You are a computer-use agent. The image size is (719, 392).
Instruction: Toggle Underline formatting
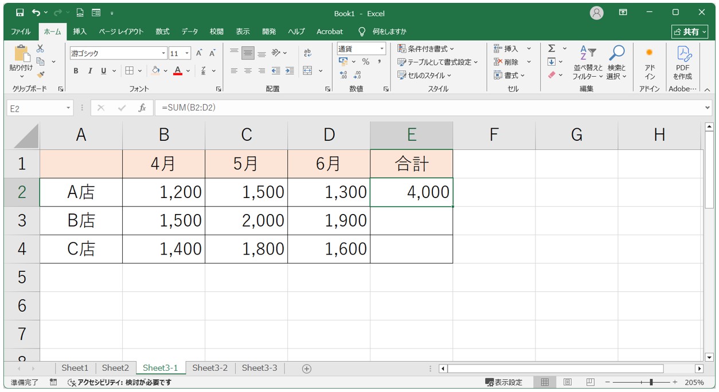(104, 71)
